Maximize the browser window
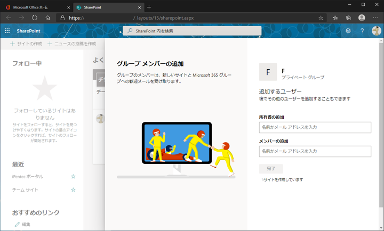384x231 pixels. (x=363, y=4)
